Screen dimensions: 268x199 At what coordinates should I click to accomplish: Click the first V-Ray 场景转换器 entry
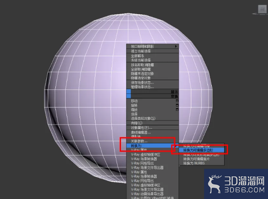153,159
